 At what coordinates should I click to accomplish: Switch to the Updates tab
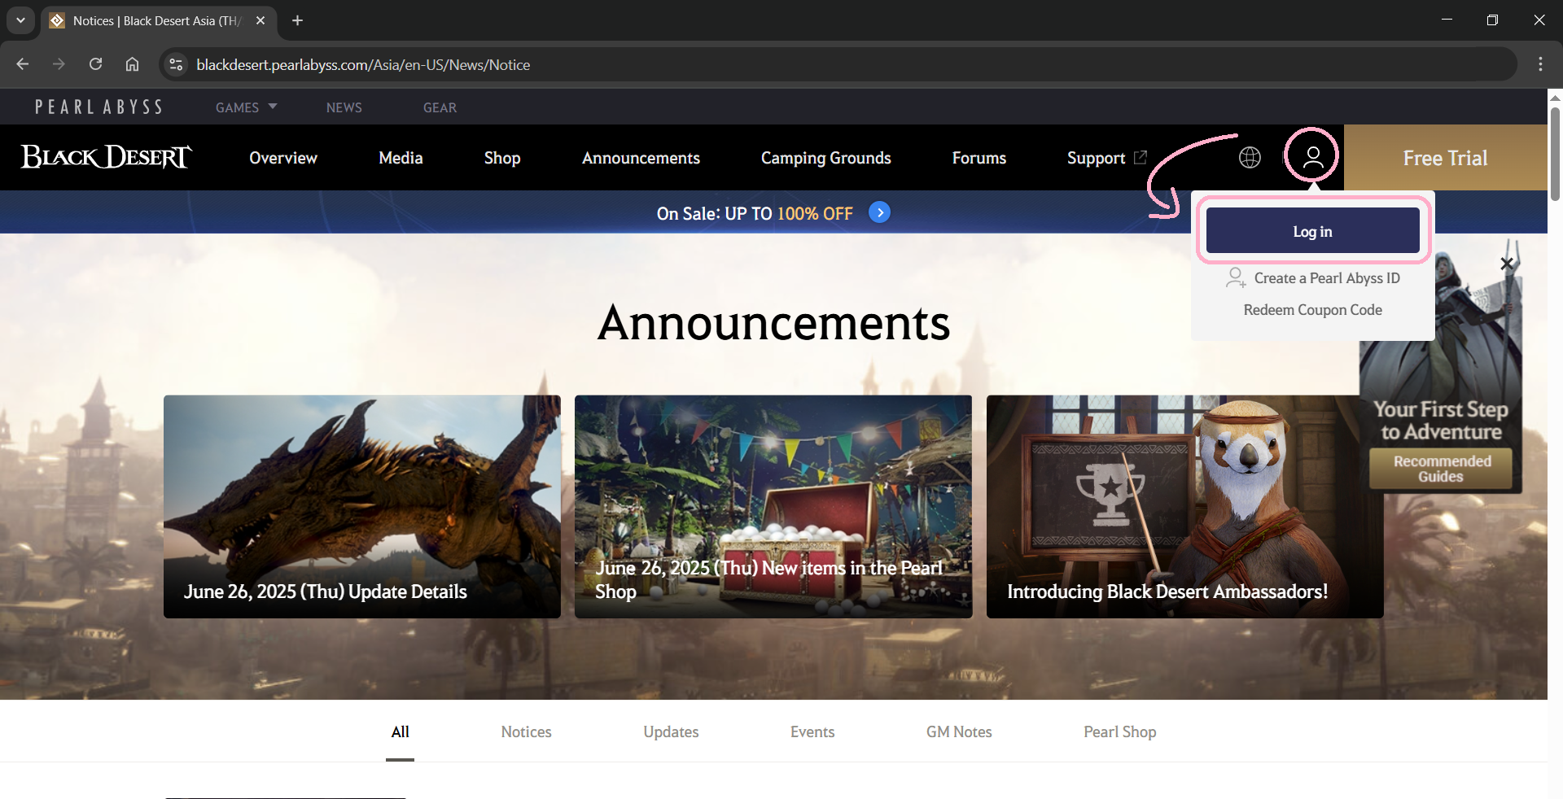[x=671, y=731]
